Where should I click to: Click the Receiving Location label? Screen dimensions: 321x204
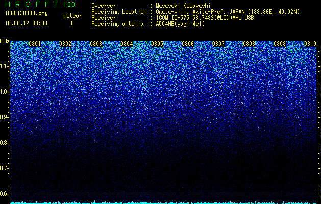tap(119, 12)
